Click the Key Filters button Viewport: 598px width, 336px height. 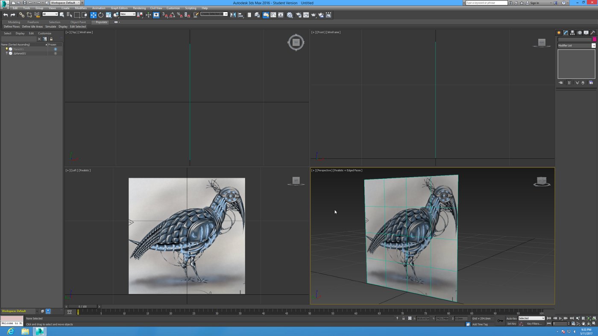(x=534, y=324)
